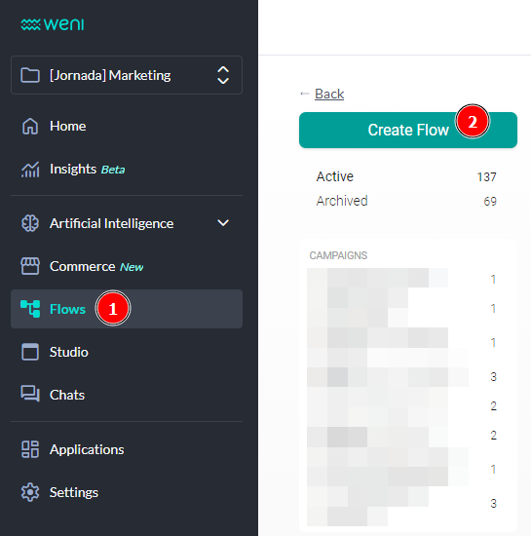The image size is (531, 536).
Task: Click the Insights chart icon
Action: (30, 170)
